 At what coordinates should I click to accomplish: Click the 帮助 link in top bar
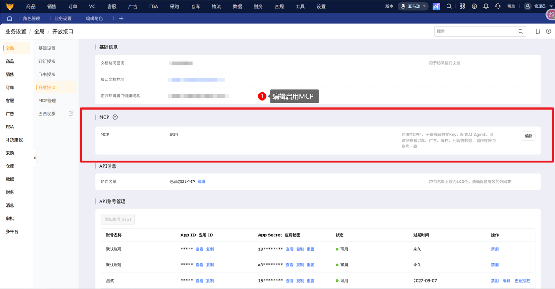[x=511, y=6]
